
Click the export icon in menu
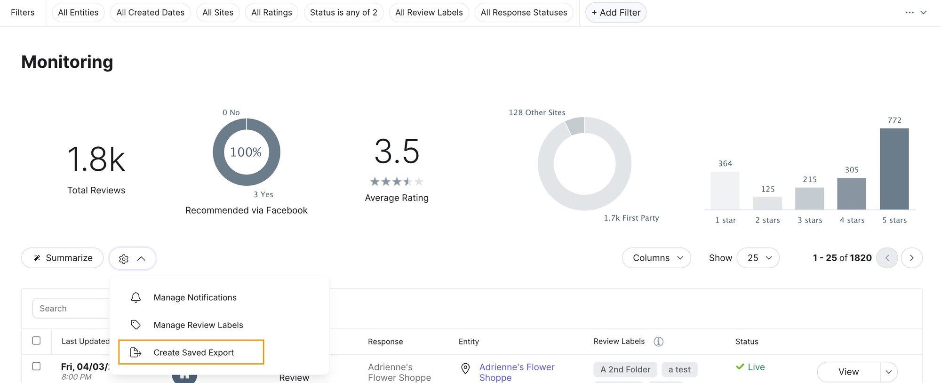(136, 352)
